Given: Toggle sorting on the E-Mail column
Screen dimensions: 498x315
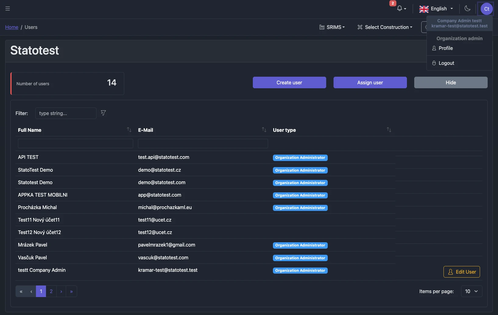Looking at the screenshot, I should 264,130.
